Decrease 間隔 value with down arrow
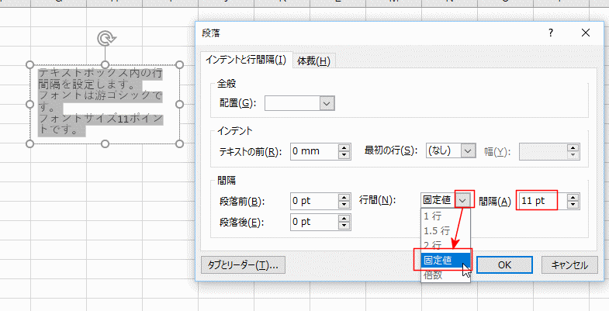This screenshot has width=609, height=311. (573, 205)
